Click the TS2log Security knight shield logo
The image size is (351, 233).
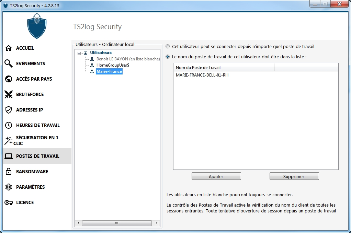(37, 26)
